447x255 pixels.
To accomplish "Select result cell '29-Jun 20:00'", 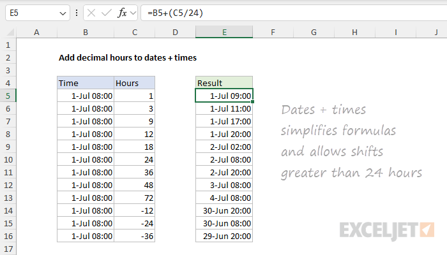I will [224, 237].
